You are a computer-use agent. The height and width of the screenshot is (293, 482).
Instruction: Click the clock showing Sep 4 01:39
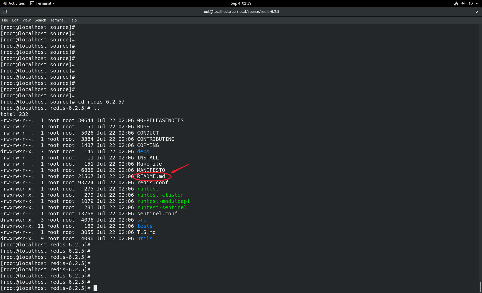tap(241, 3)
